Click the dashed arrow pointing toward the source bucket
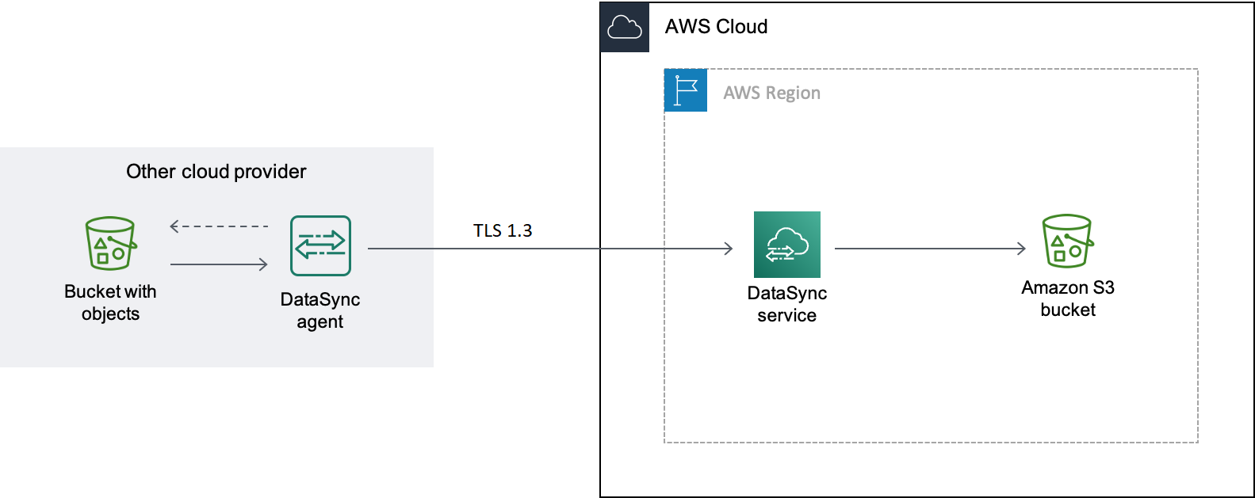Screen dimensions: 1255x498 [x=220, y=226]
